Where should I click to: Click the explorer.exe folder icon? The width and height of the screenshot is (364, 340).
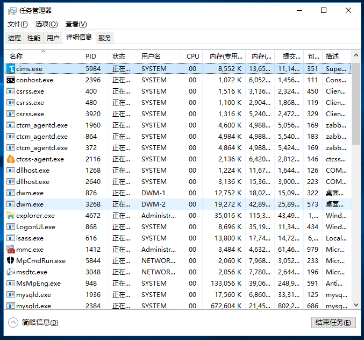click(x=11, y=216)
